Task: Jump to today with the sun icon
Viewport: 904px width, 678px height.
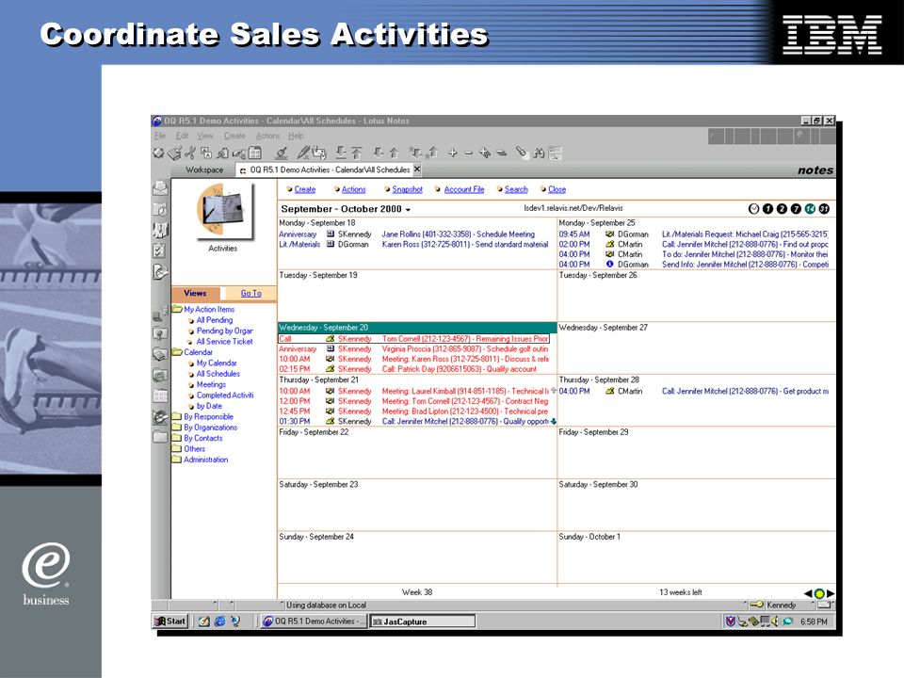Action: coord(819,593)
